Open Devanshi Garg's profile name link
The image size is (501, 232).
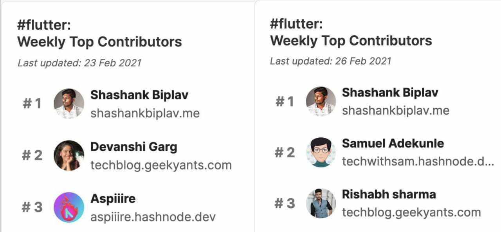point(133,147)
